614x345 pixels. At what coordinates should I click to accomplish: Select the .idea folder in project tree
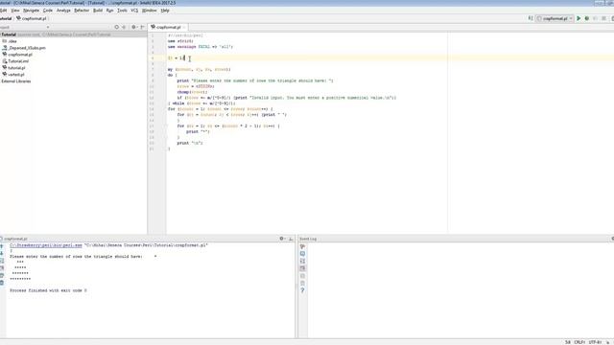coord(11,41)
